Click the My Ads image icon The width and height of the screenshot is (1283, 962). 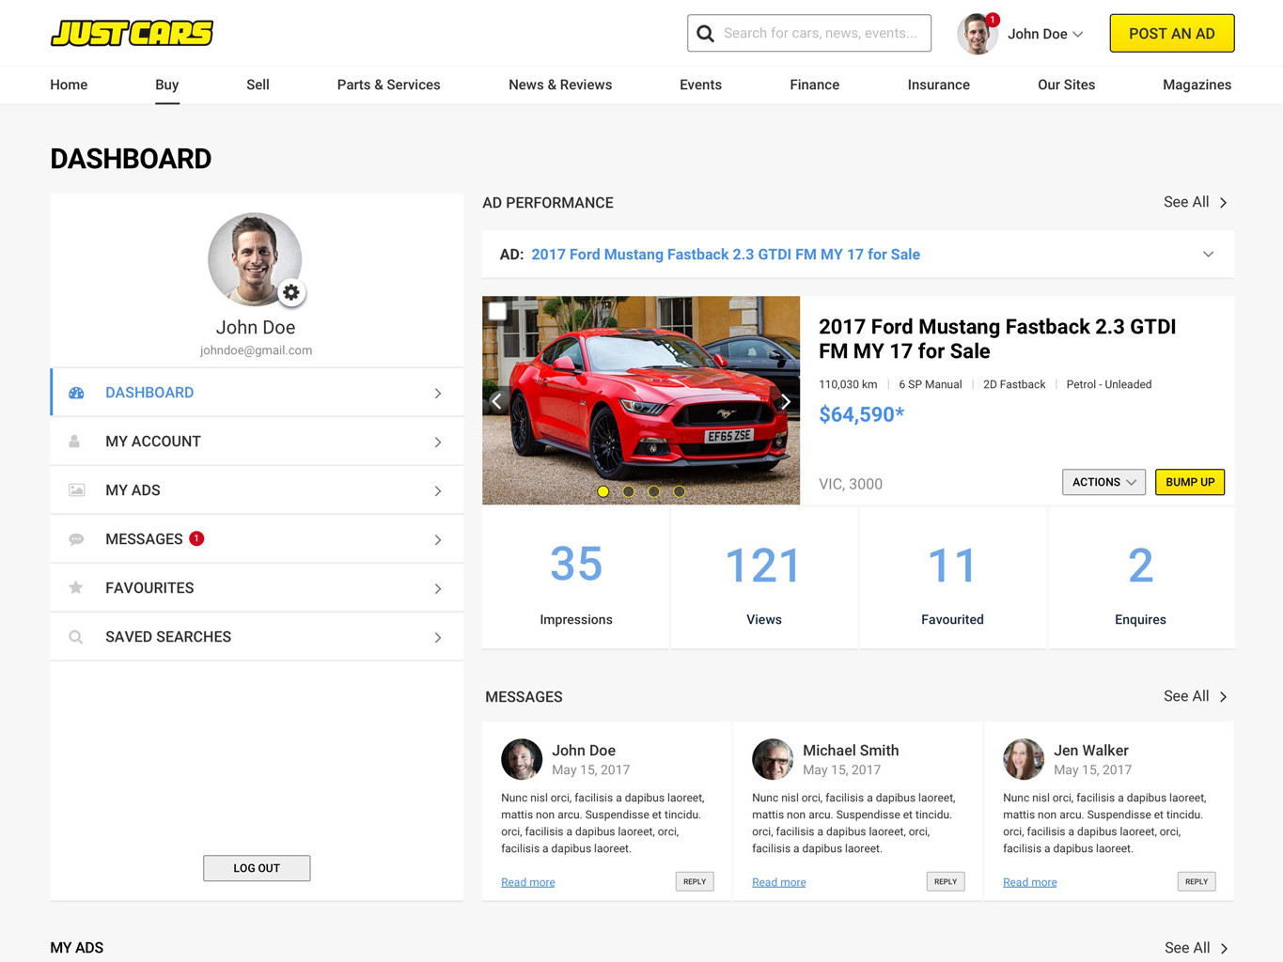[x=76, y=490]
